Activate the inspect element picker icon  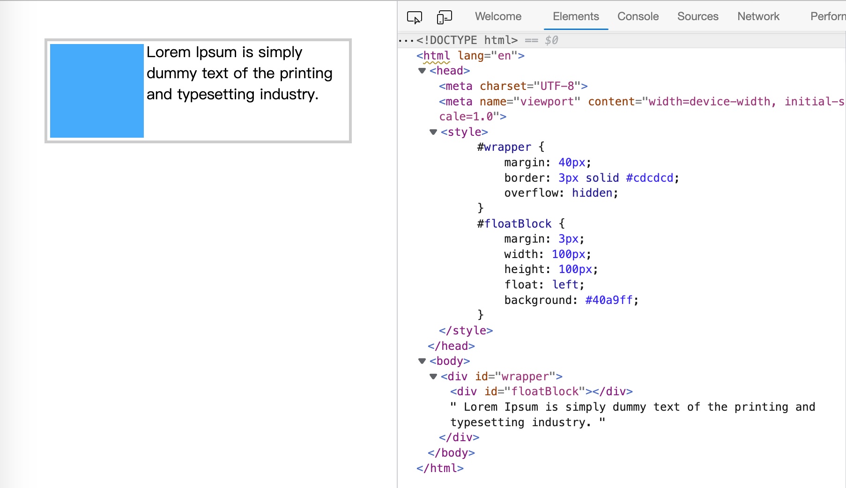[414, 17]
